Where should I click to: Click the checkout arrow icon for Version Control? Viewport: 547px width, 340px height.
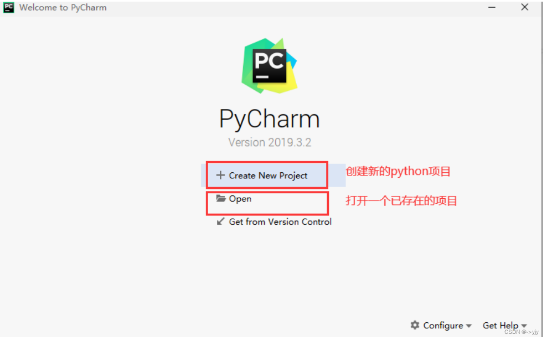[220, 221]
